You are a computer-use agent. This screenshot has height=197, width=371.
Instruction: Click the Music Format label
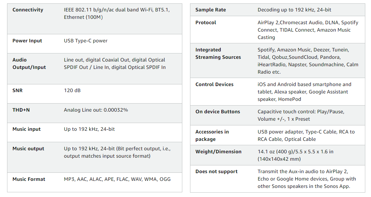29,179
